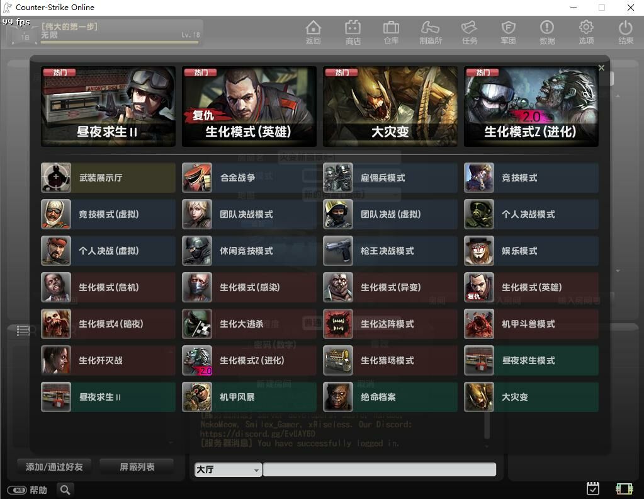Click the 返回 home icon
644x499 pixels.
[x=313, y=32]
